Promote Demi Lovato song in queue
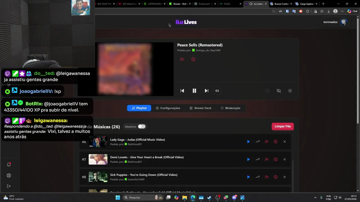 click(x=258, y=159)
